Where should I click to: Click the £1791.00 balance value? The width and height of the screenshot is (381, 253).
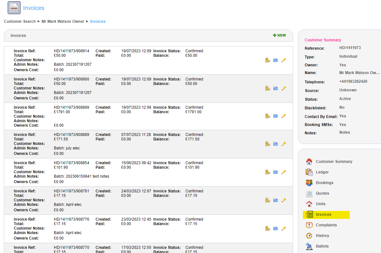tap(193, 112)
